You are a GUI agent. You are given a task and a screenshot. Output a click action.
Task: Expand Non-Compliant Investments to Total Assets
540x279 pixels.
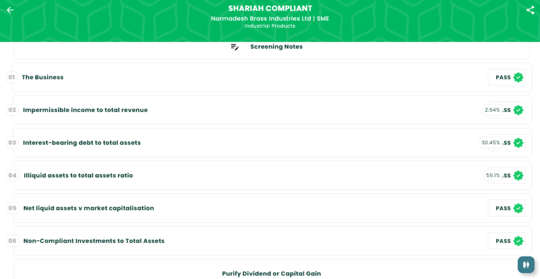point(94,241)
